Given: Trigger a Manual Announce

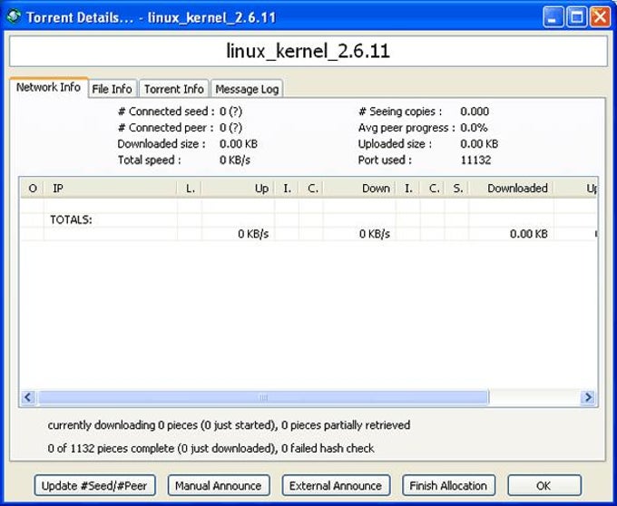Looking at the screenshot, I should coord(219,485).
